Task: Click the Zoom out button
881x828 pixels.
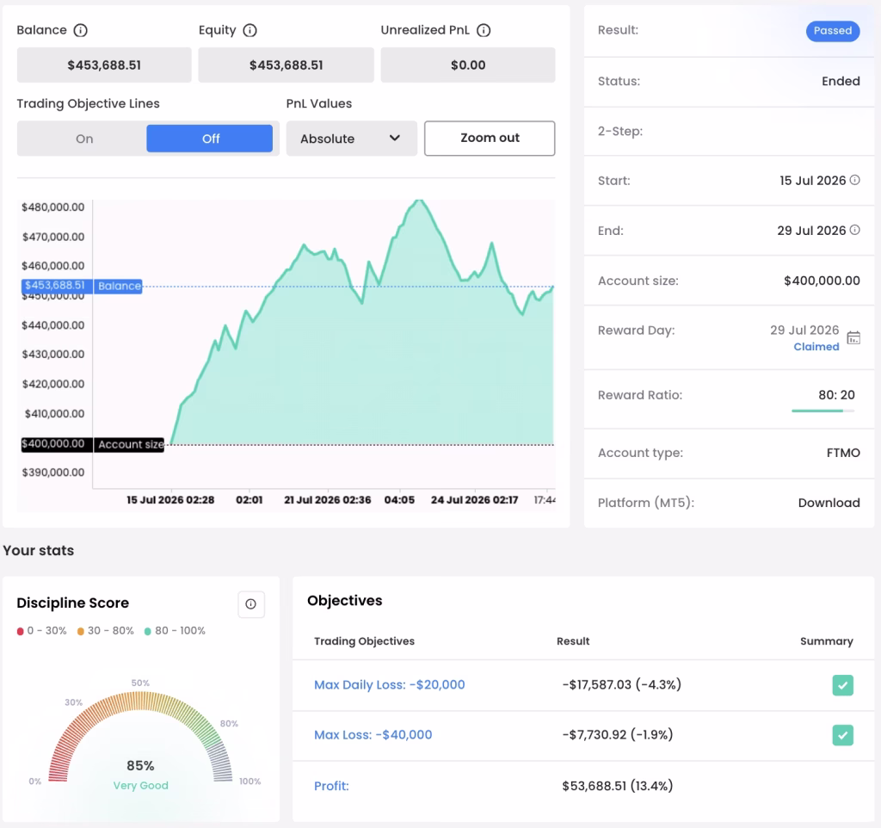Action: pos(490,139)
